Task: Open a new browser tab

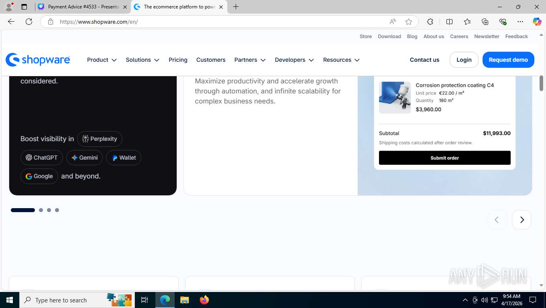Action: [x=236, y=7]
